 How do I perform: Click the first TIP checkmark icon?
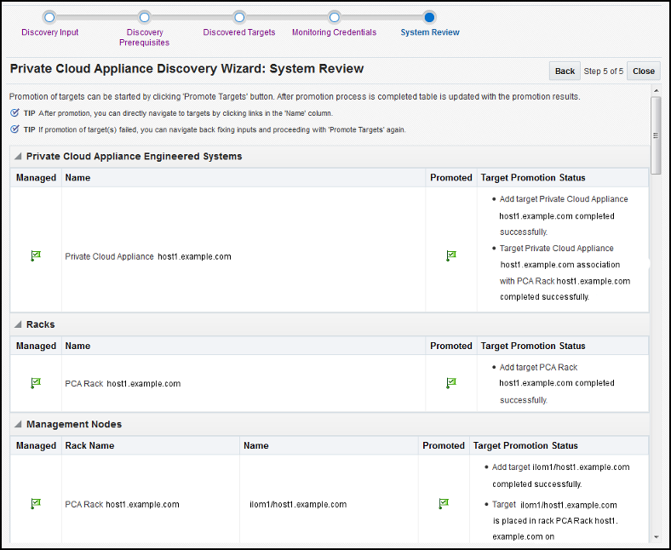[14, 113]
